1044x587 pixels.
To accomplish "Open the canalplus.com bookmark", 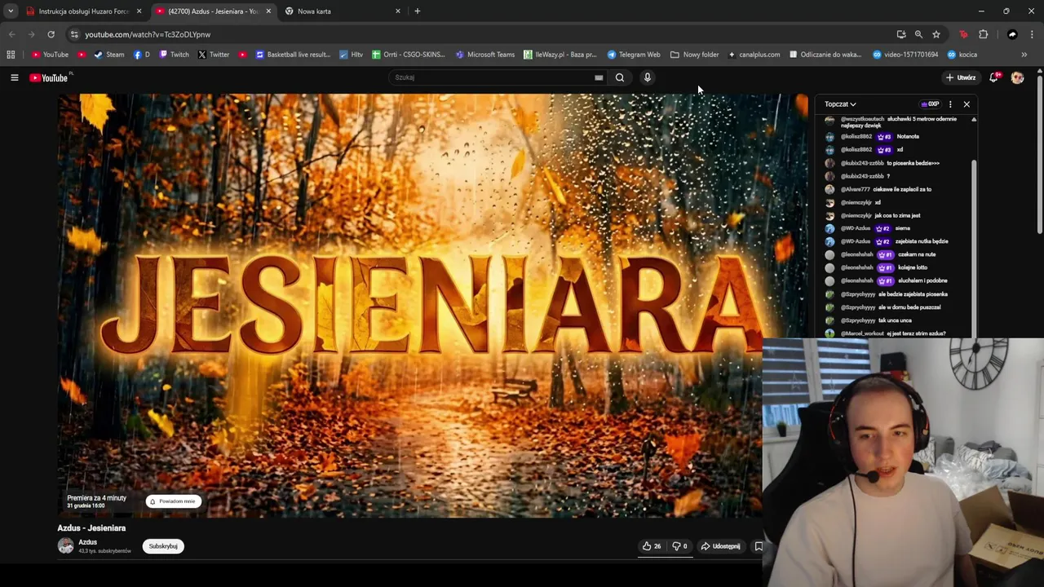I will [754, 55].
